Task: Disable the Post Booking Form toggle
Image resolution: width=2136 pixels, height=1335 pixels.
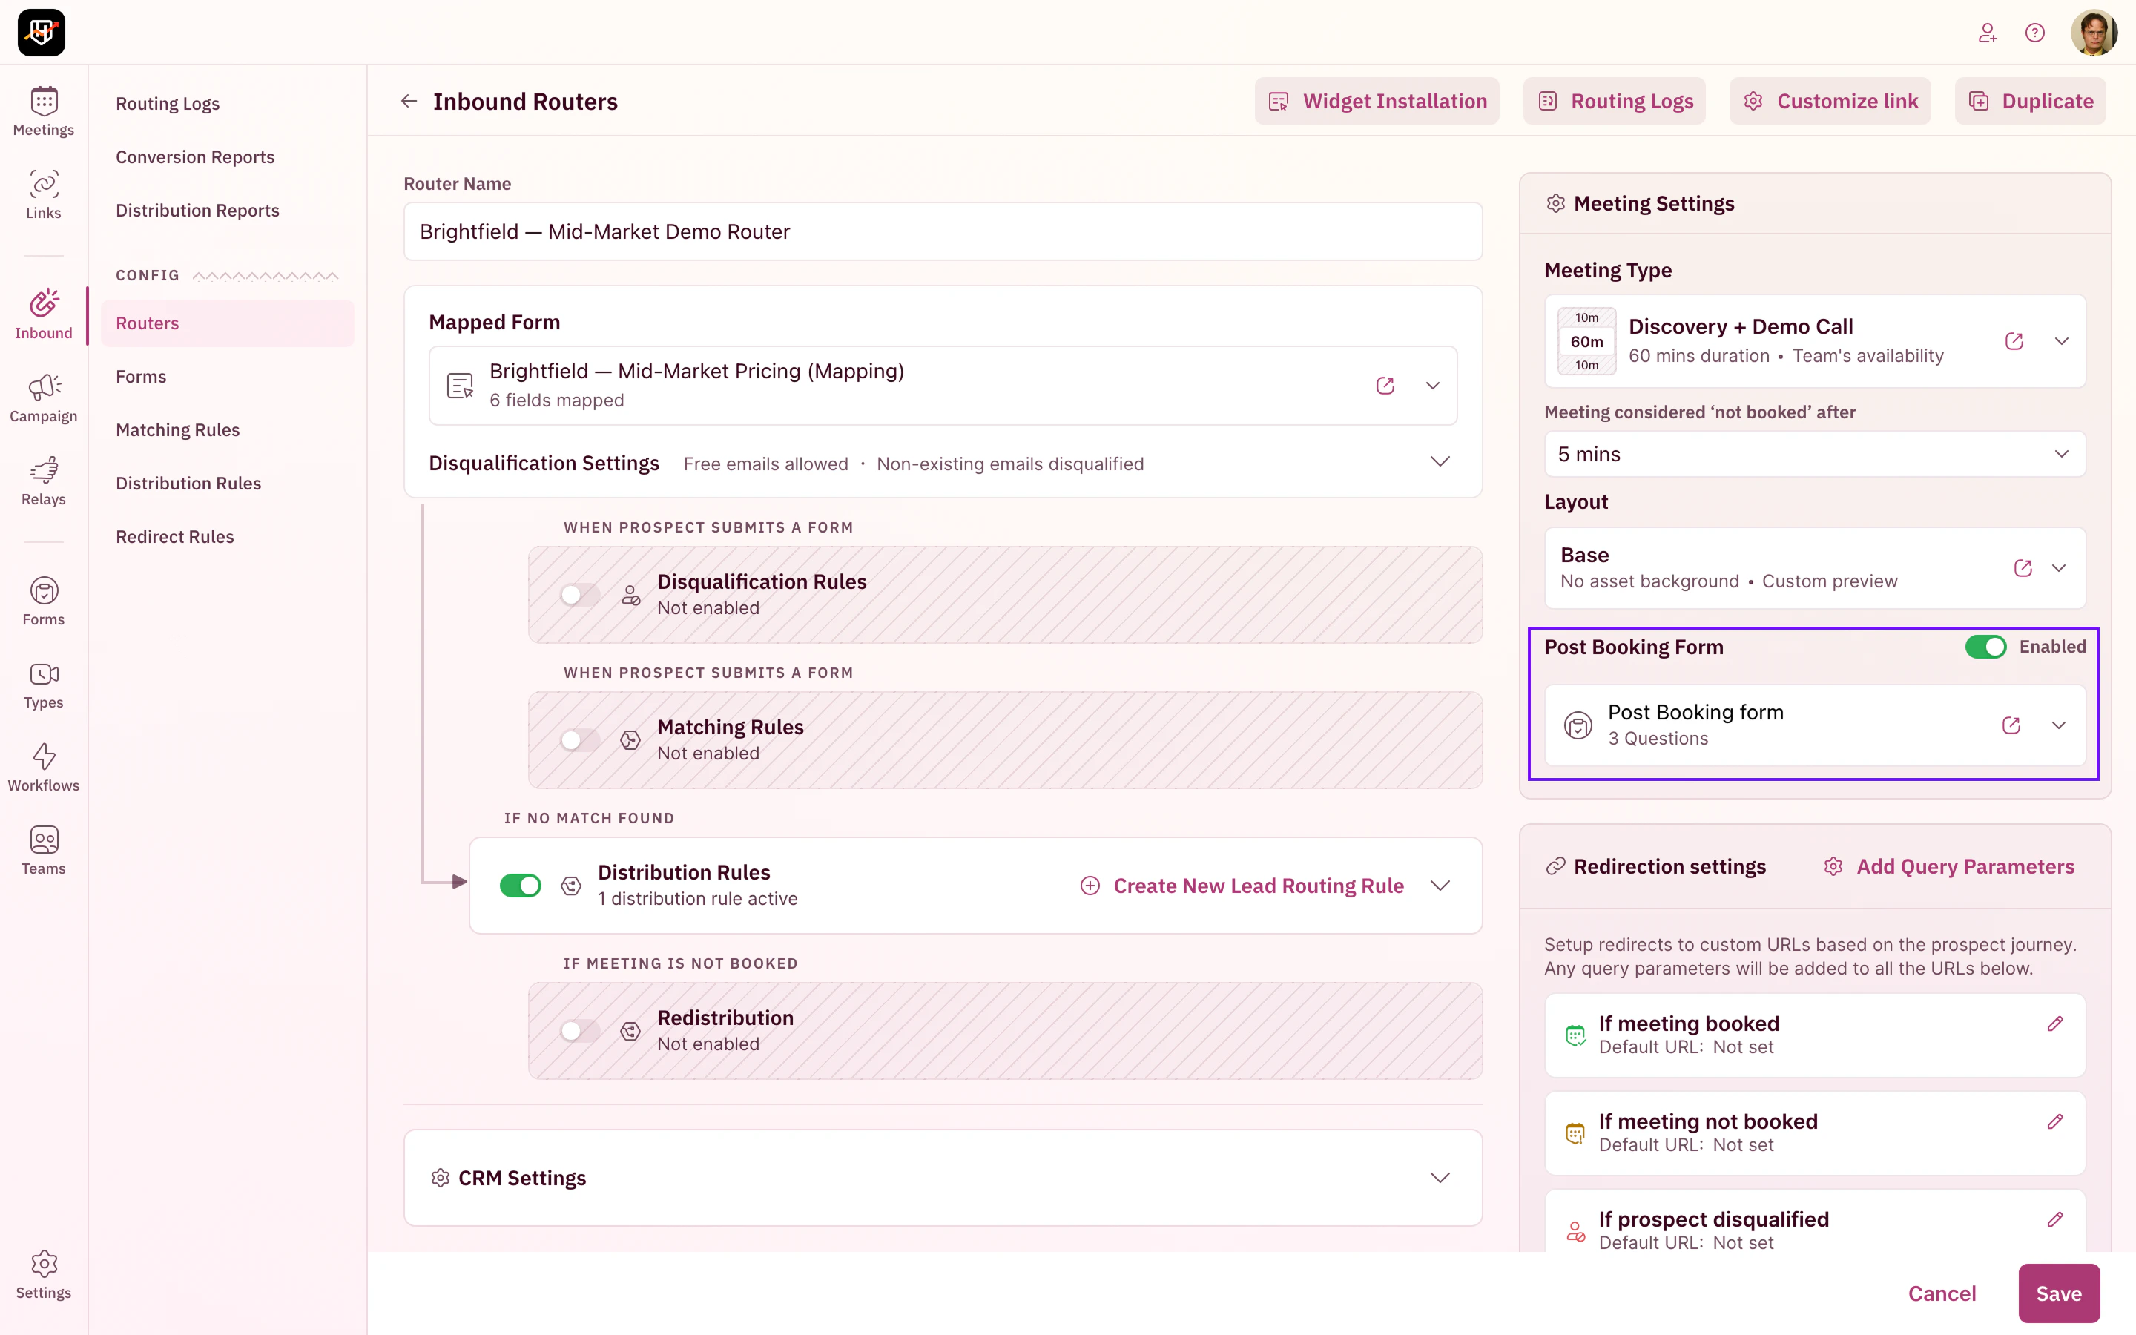Action: tap(1986, 647)
